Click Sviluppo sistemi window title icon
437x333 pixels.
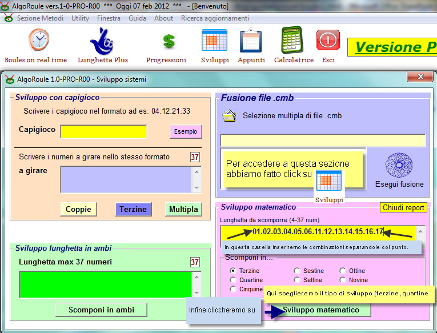point(10,79)
